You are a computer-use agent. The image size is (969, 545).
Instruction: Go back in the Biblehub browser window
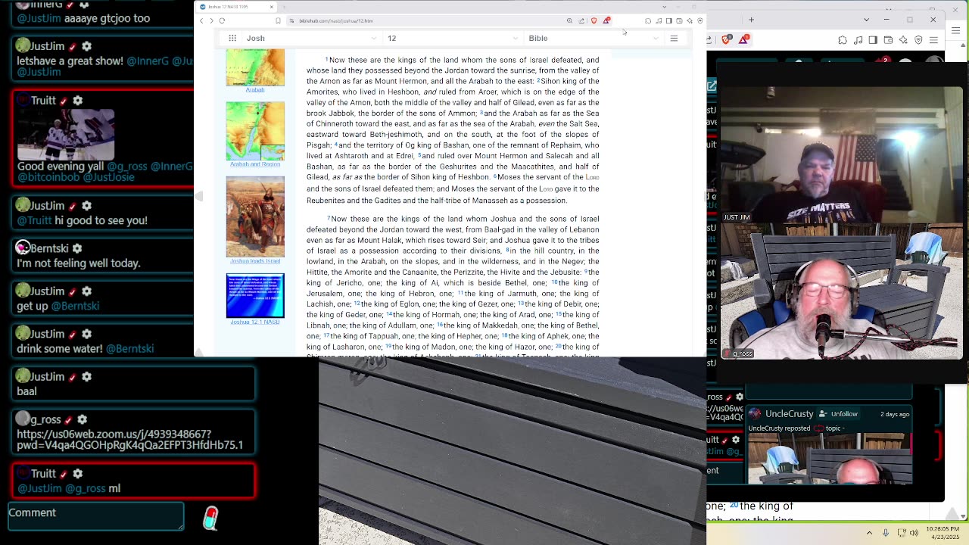point(201,21)
